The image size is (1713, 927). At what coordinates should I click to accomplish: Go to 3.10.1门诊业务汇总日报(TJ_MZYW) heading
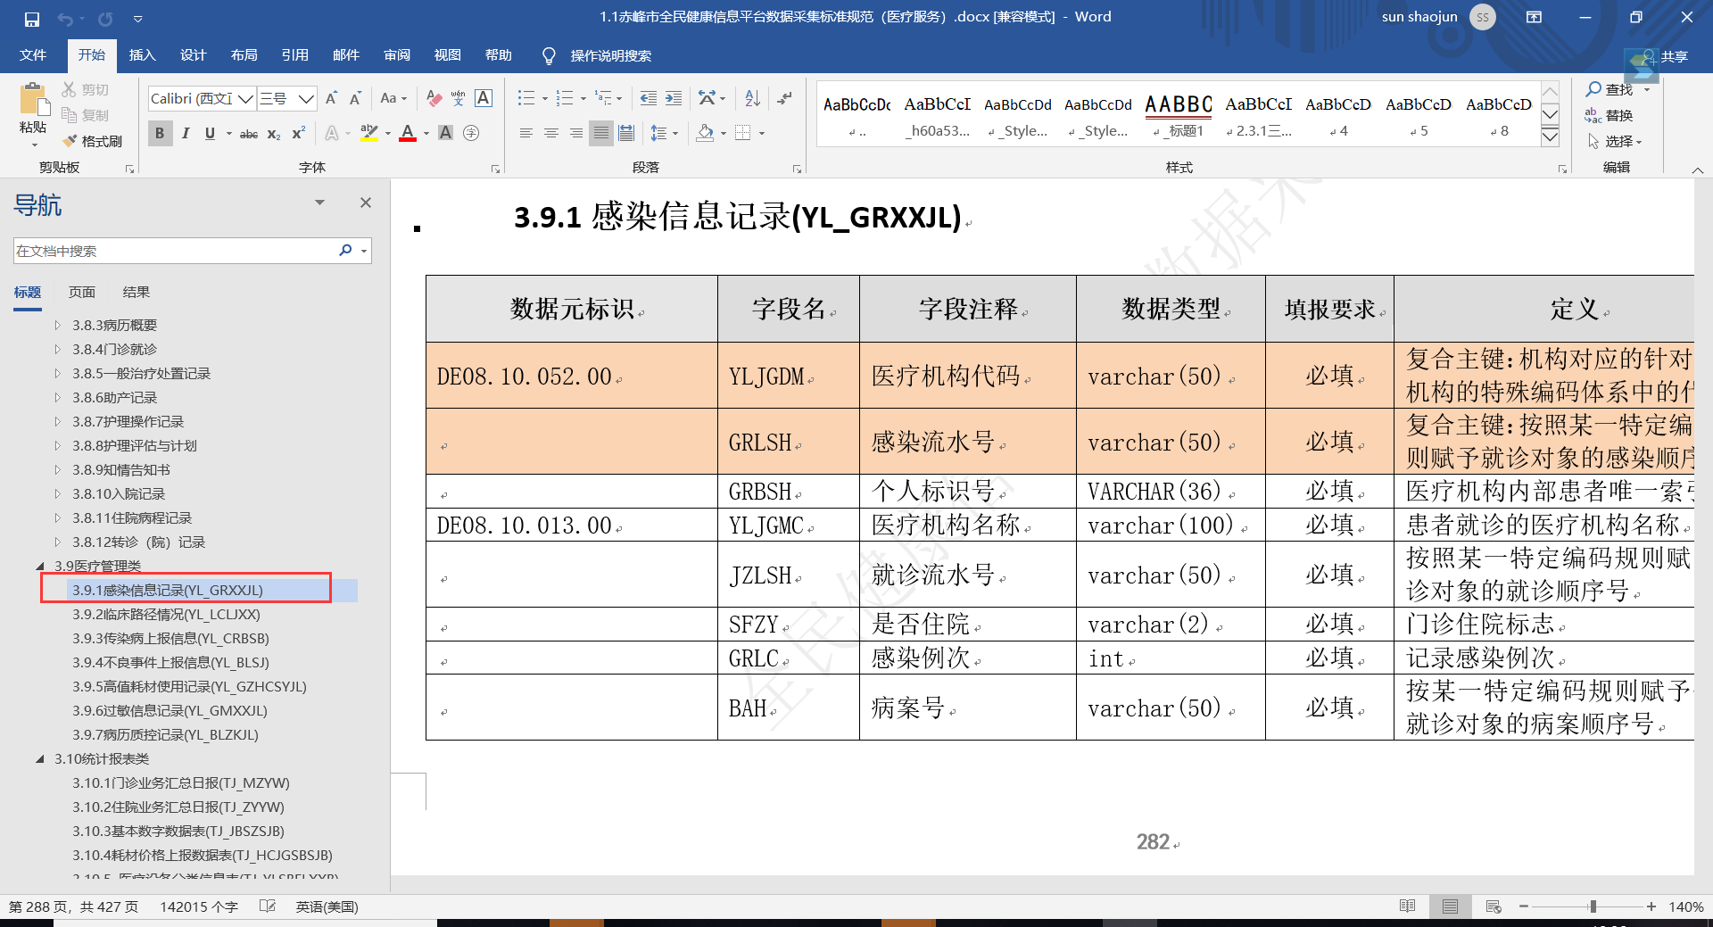point(181,782)
